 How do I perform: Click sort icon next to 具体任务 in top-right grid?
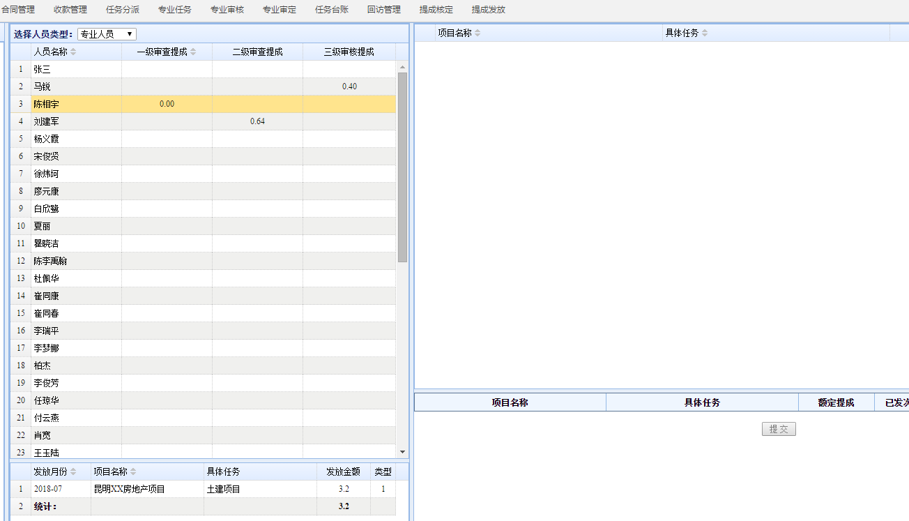click(705, 33)
